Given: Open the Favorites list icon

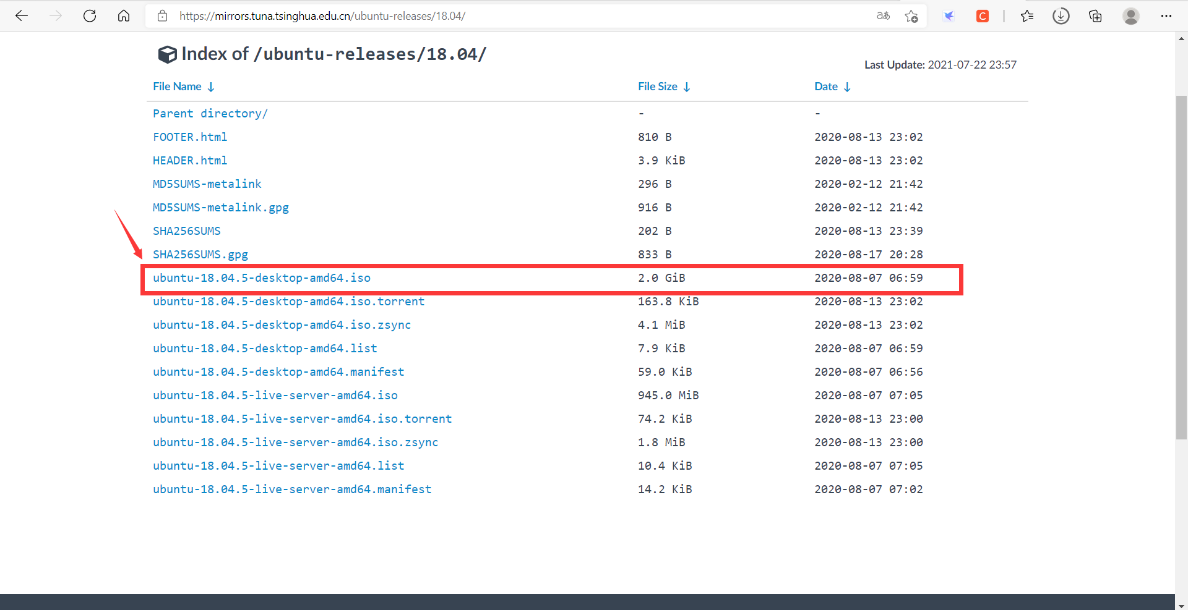Looking at the screenshot, I should 1027,16.
